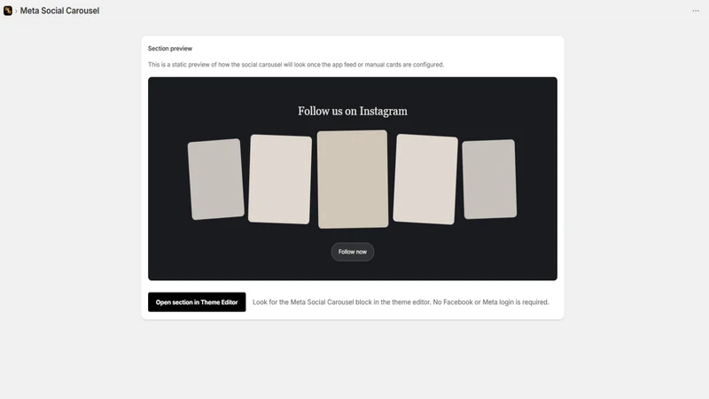This screenshot has width=709, height=399.
Task: Select the far-left tilted carousel card
Action: 215,179
